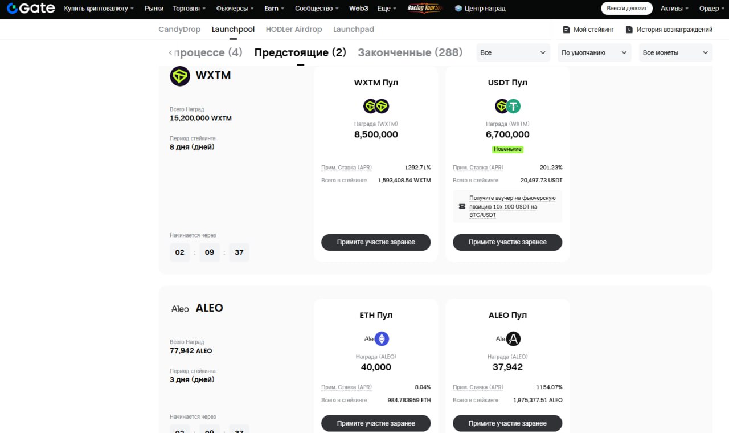Expand the Торговля dropdown menu
The width and height of the screenshot is (729, 433).
tap(190, 9)
